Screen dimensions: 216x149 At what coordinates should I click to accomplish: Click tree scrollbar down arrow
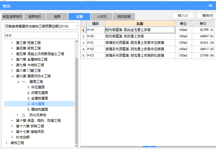(x=77, y=146)
